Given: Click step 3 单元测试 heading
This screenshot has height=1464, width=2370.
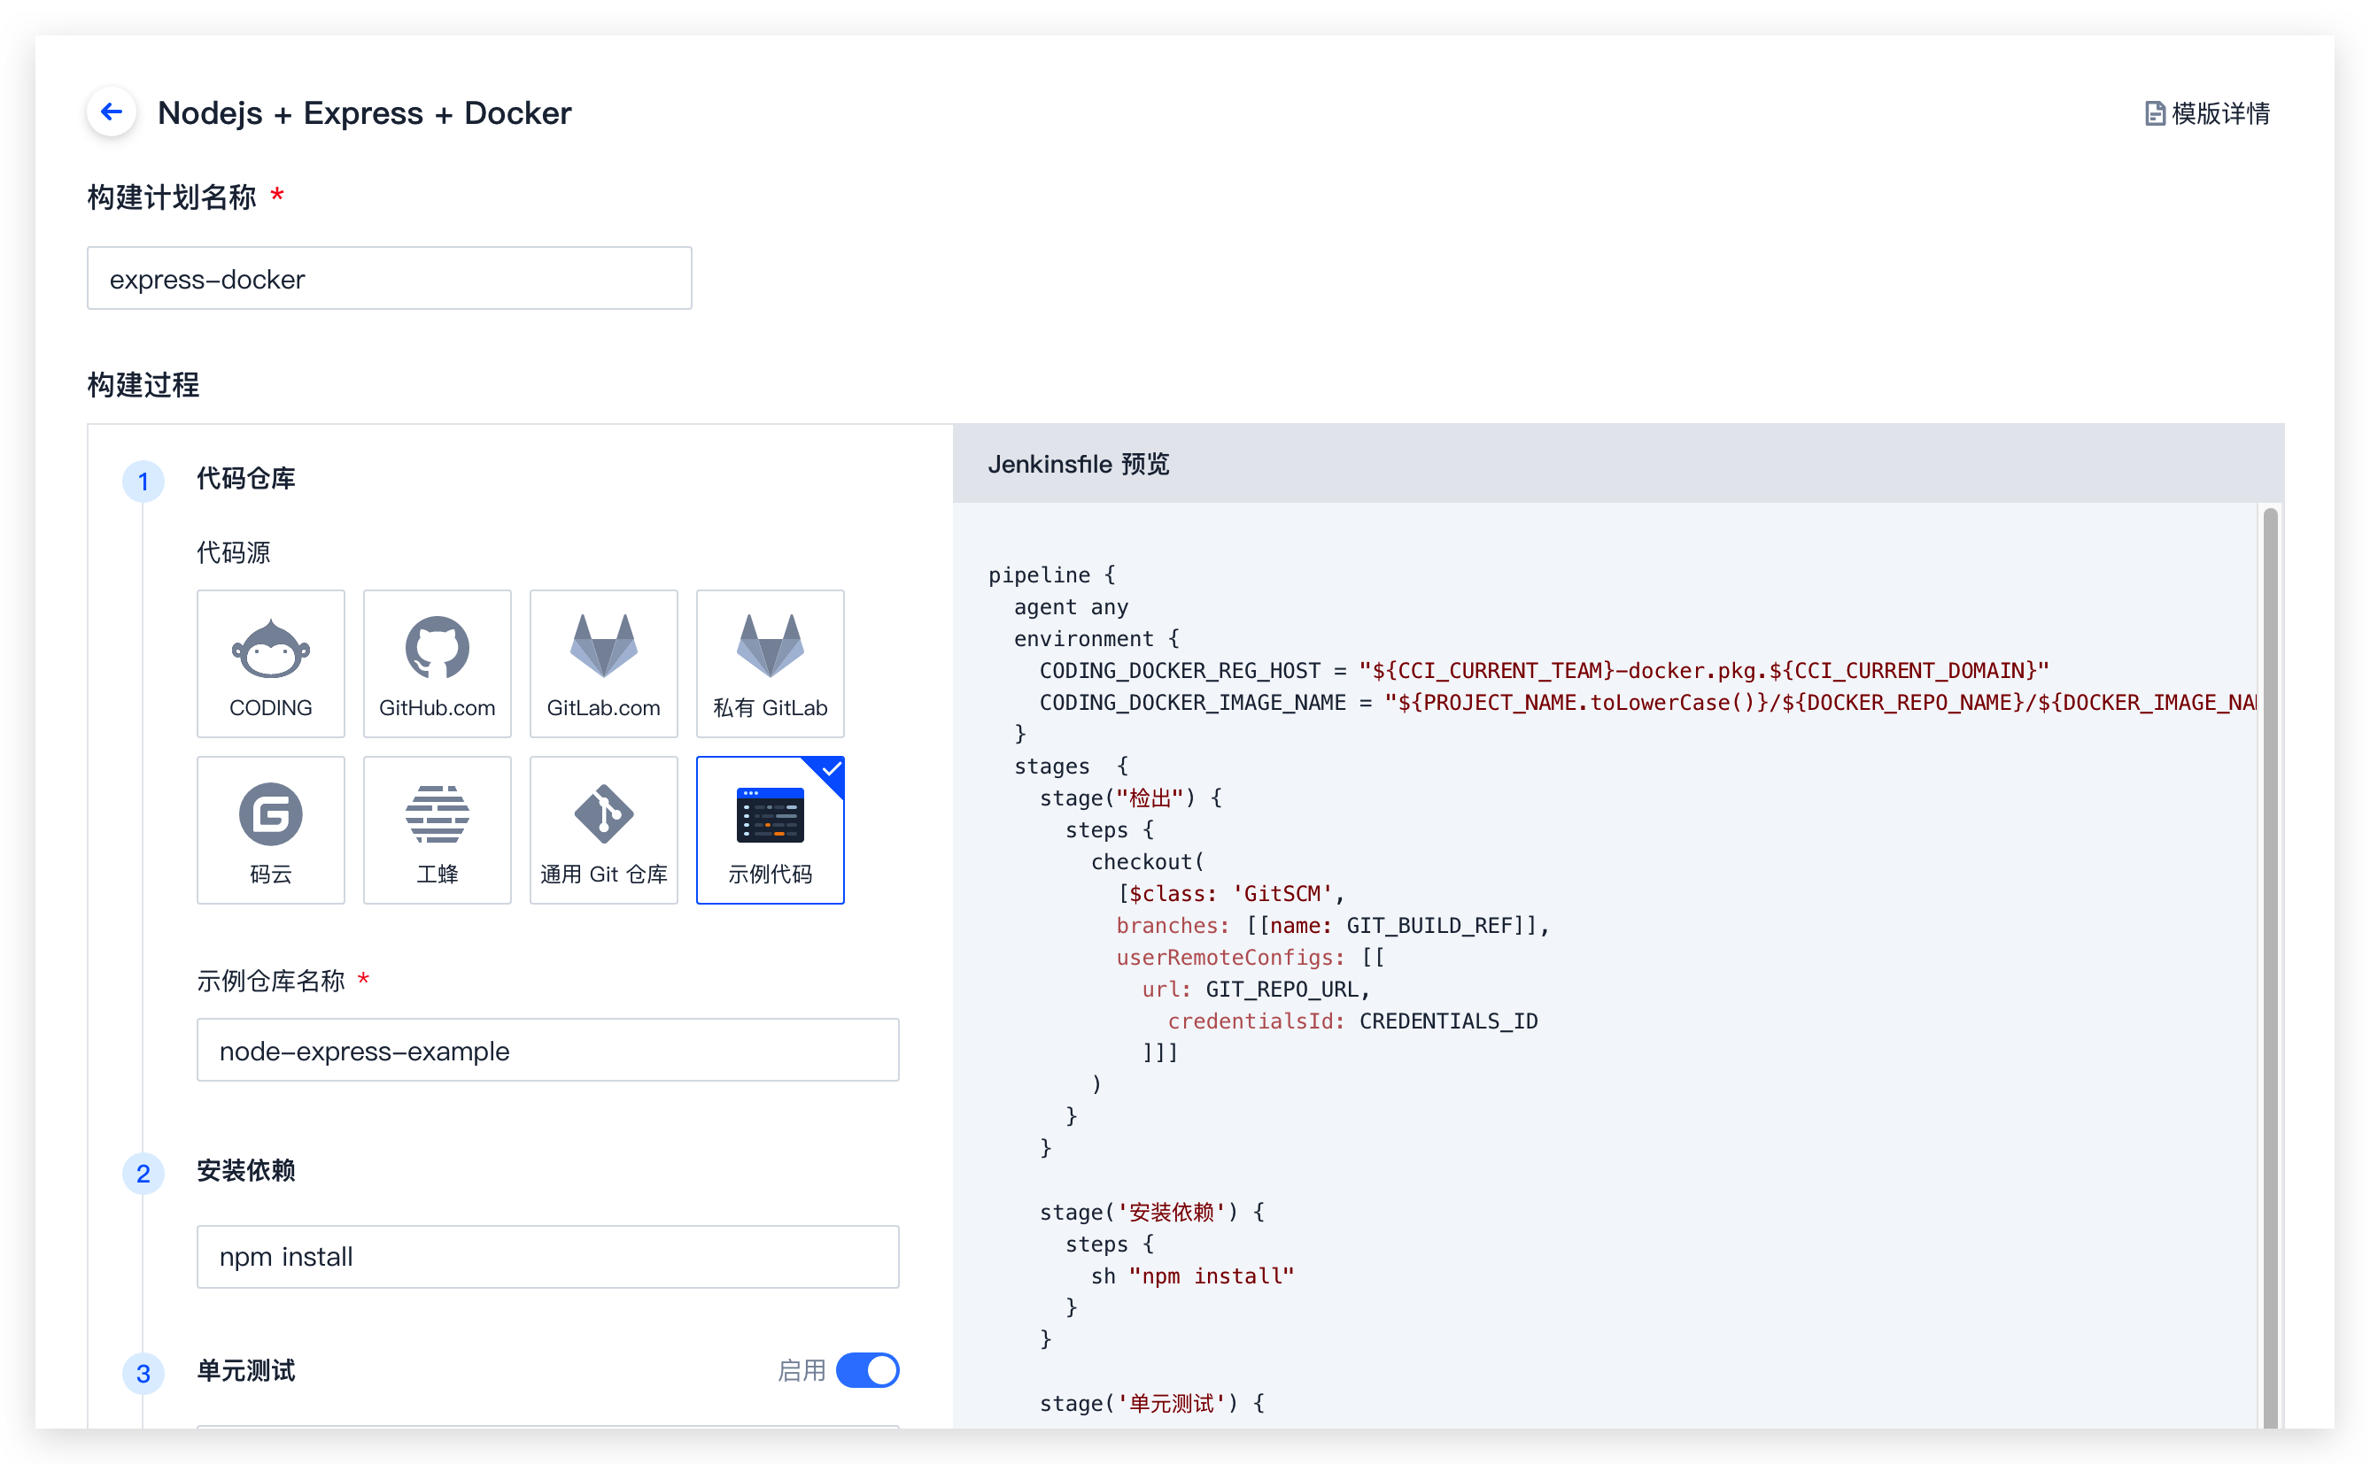Looking at the screenshot, I should (246, 1371).
